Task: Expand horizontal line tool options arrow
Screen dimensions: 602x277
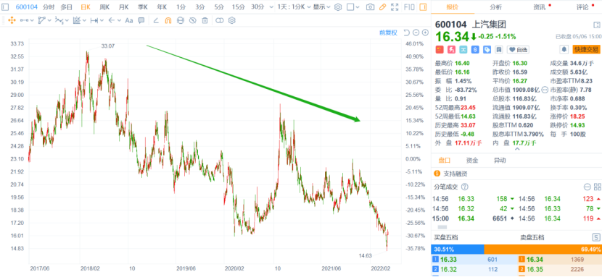Action: 32,21
